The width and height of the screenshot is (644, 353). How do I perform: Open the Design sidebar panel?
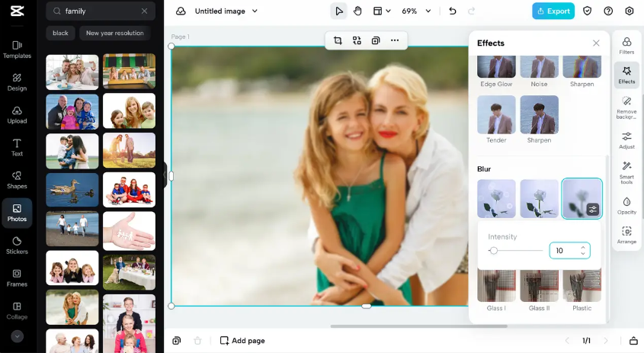pyautogui.click(x=17, y=82)
